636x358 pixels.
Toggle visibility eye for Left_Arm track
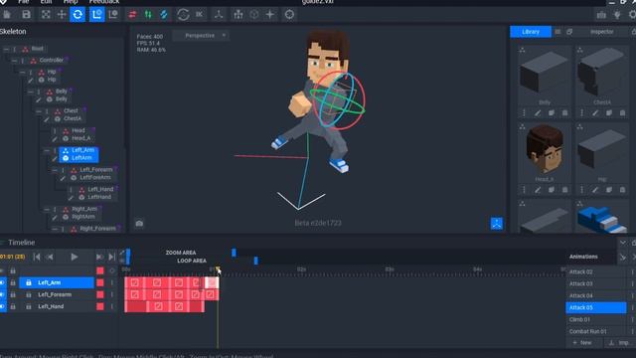coord(3,282)
